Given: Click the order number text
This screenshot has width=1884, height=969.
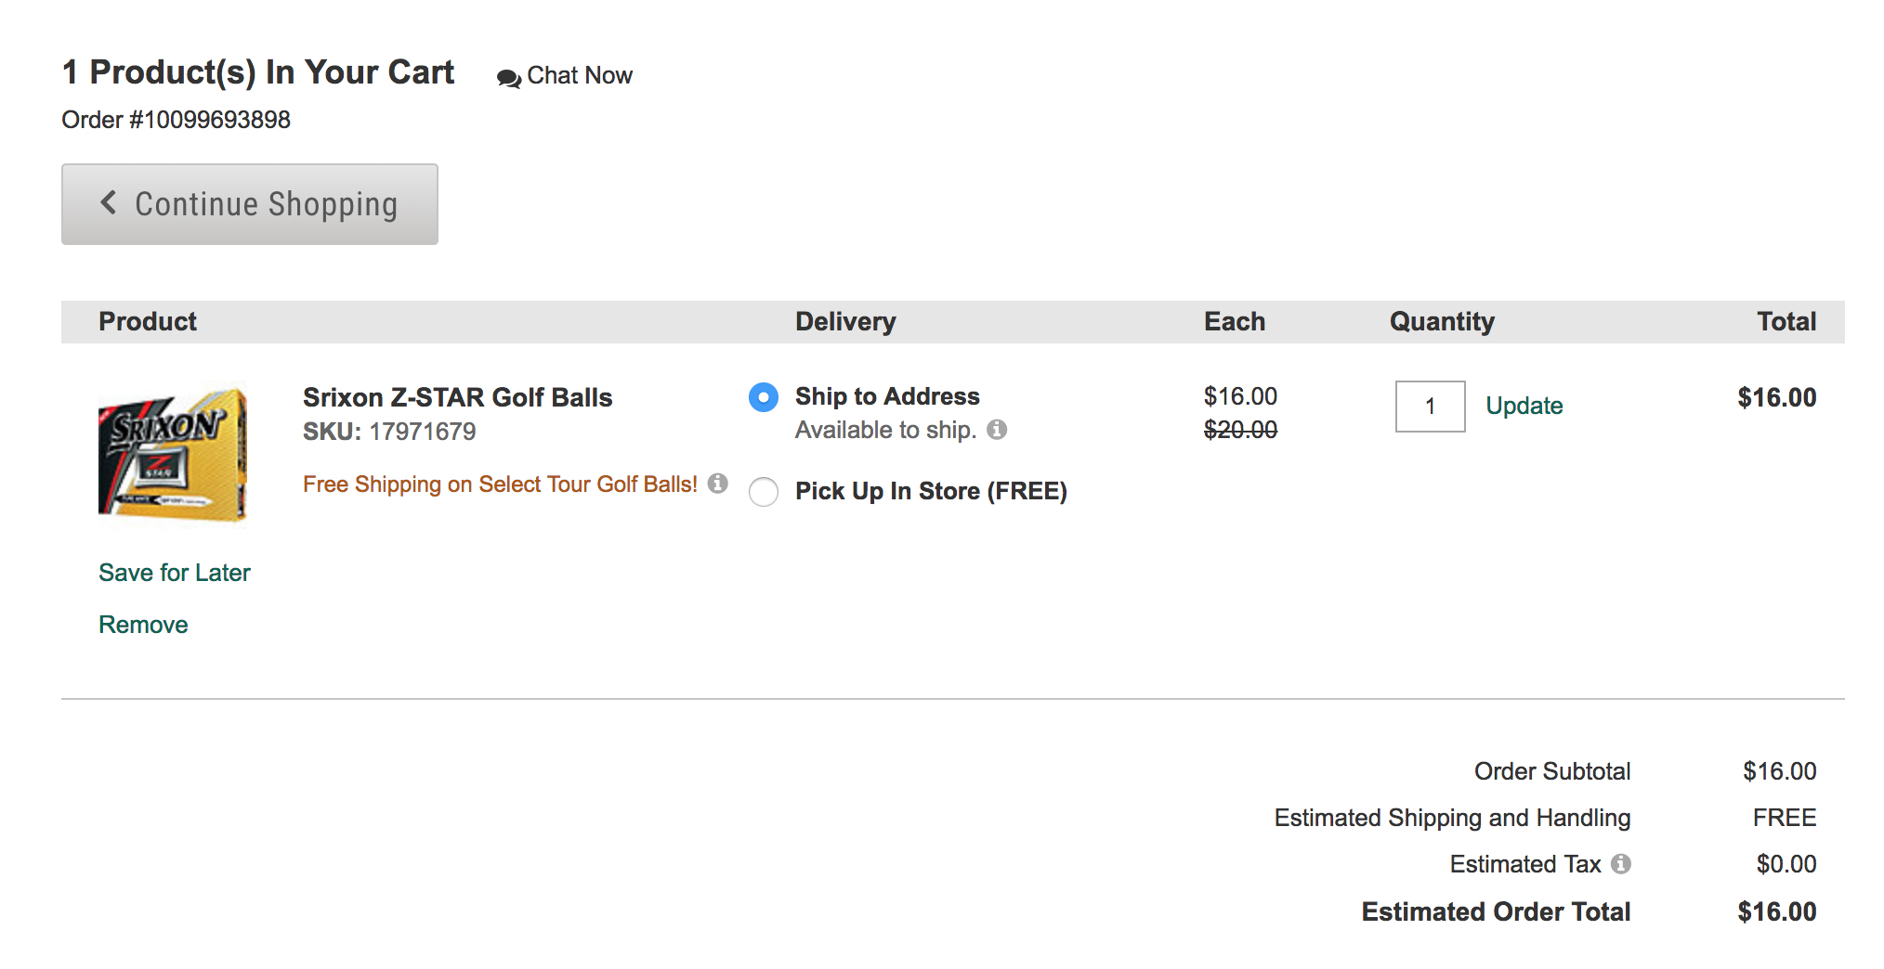Looking at the screenshot, I should pyautogui.click(x=176, y=120).
